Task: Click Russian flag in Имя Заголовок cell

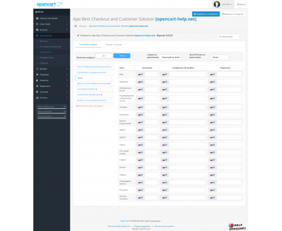Action: (x=139, y=74)
